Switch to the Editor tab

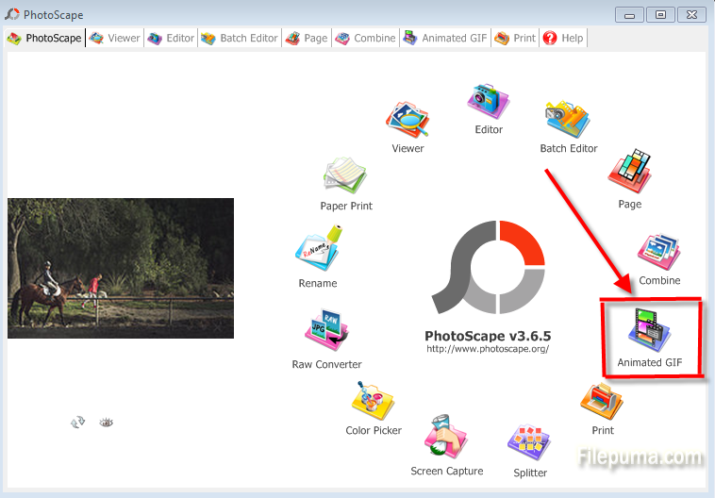coord(171,38)
